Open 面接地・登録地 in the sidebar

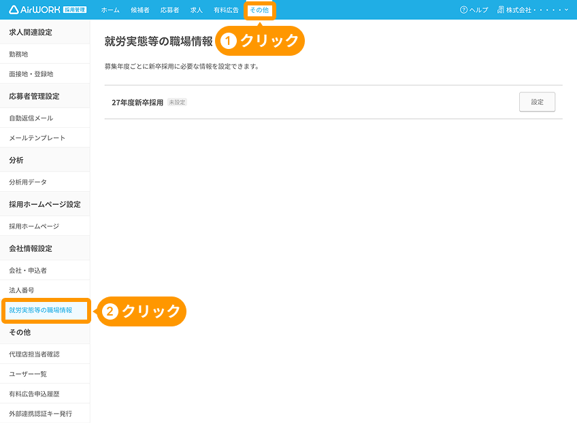[31, 73]
